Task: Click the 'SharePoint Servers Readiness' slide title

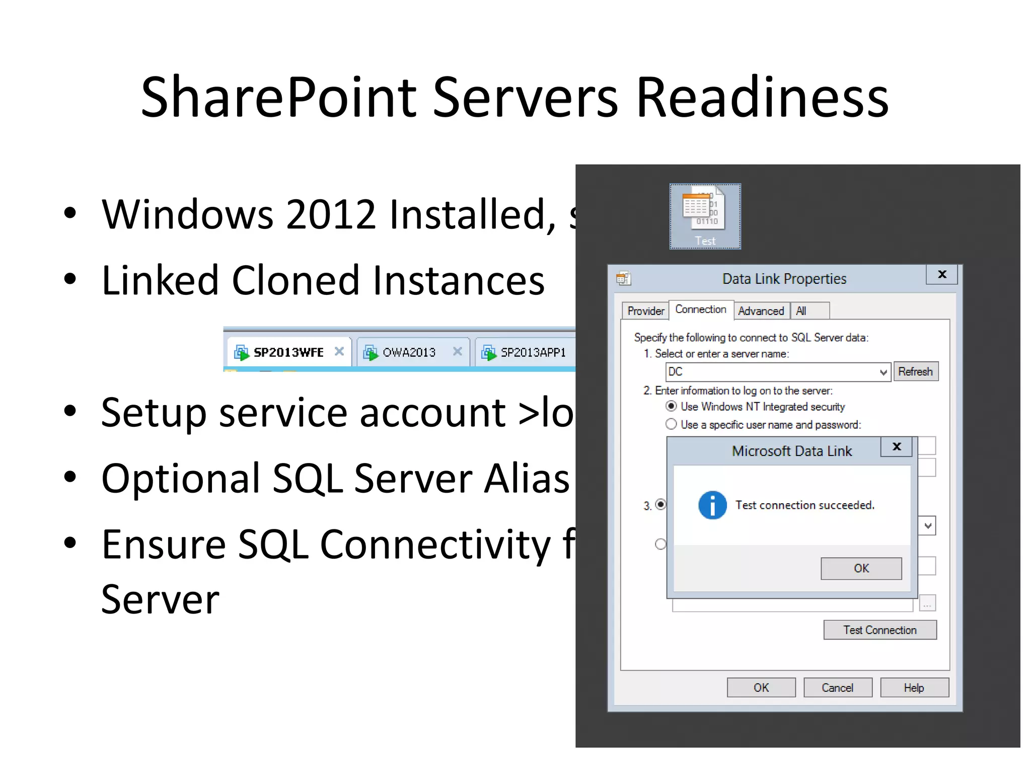Action: click(x=514, y=97)
